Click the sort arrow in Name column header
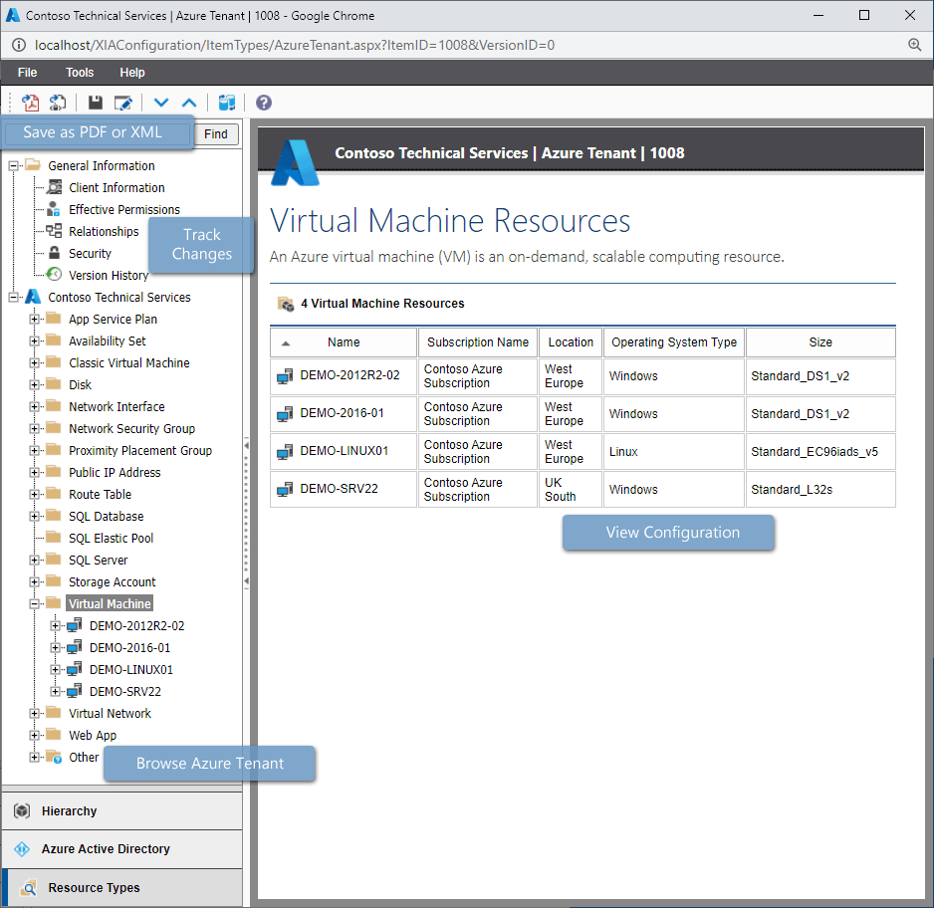934x908 pixels. click(286, 342)
